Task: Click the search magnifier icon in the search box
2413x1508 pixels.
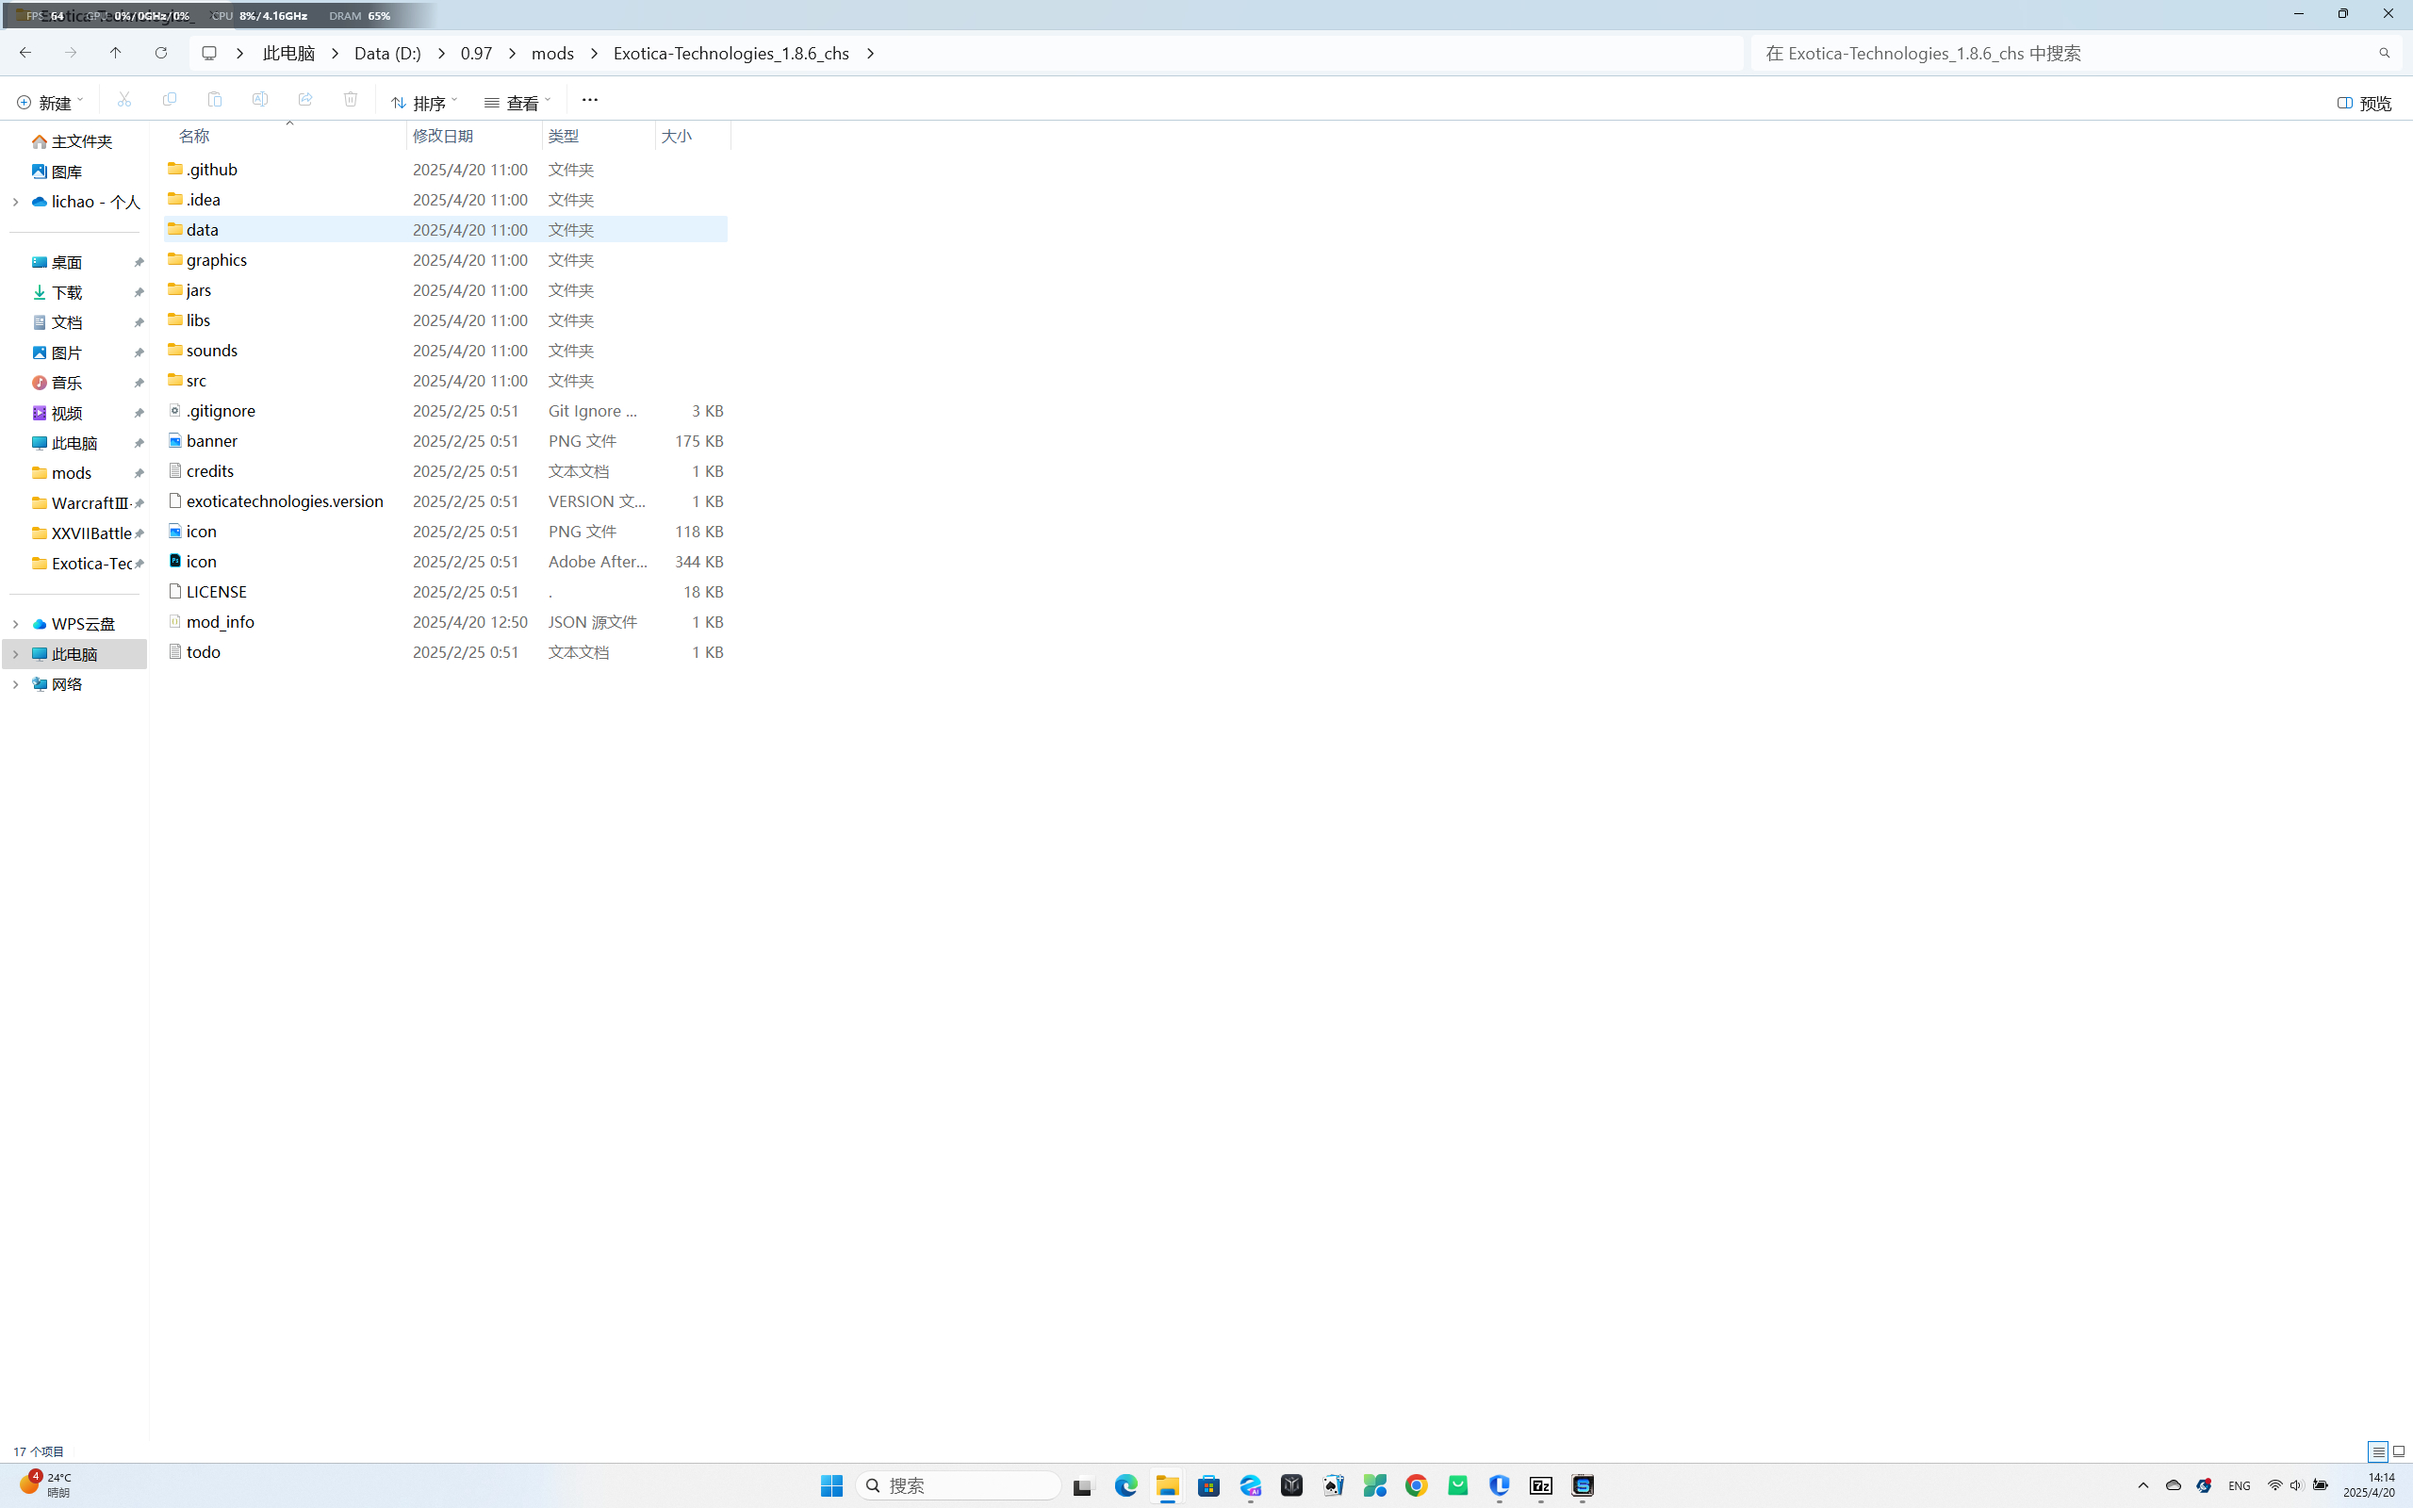Action: point(2384,54)
